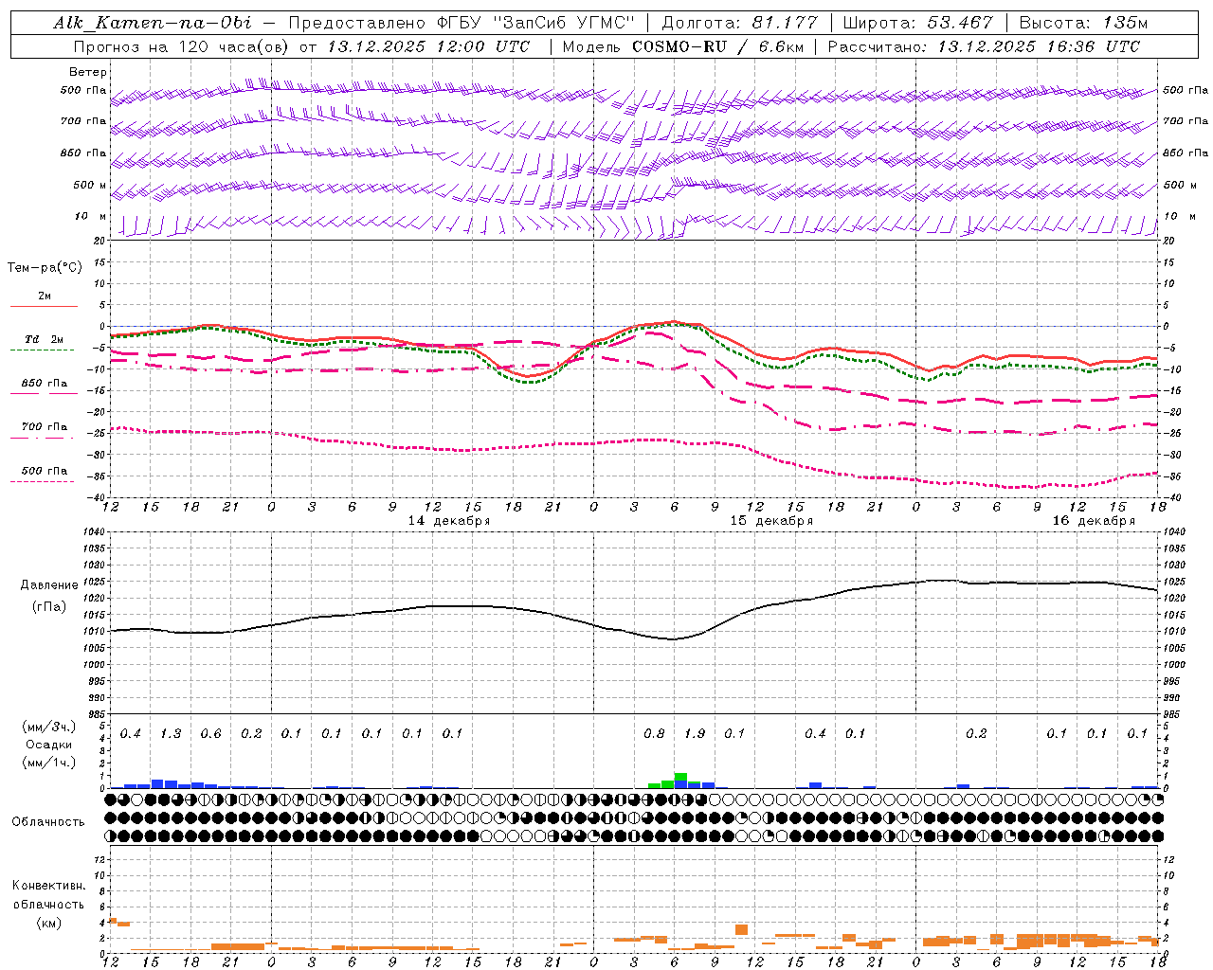The height and width of the screenshot is (970, 1213).
Task: Click the 14 декабря date label
Action: tap(449, 521)
